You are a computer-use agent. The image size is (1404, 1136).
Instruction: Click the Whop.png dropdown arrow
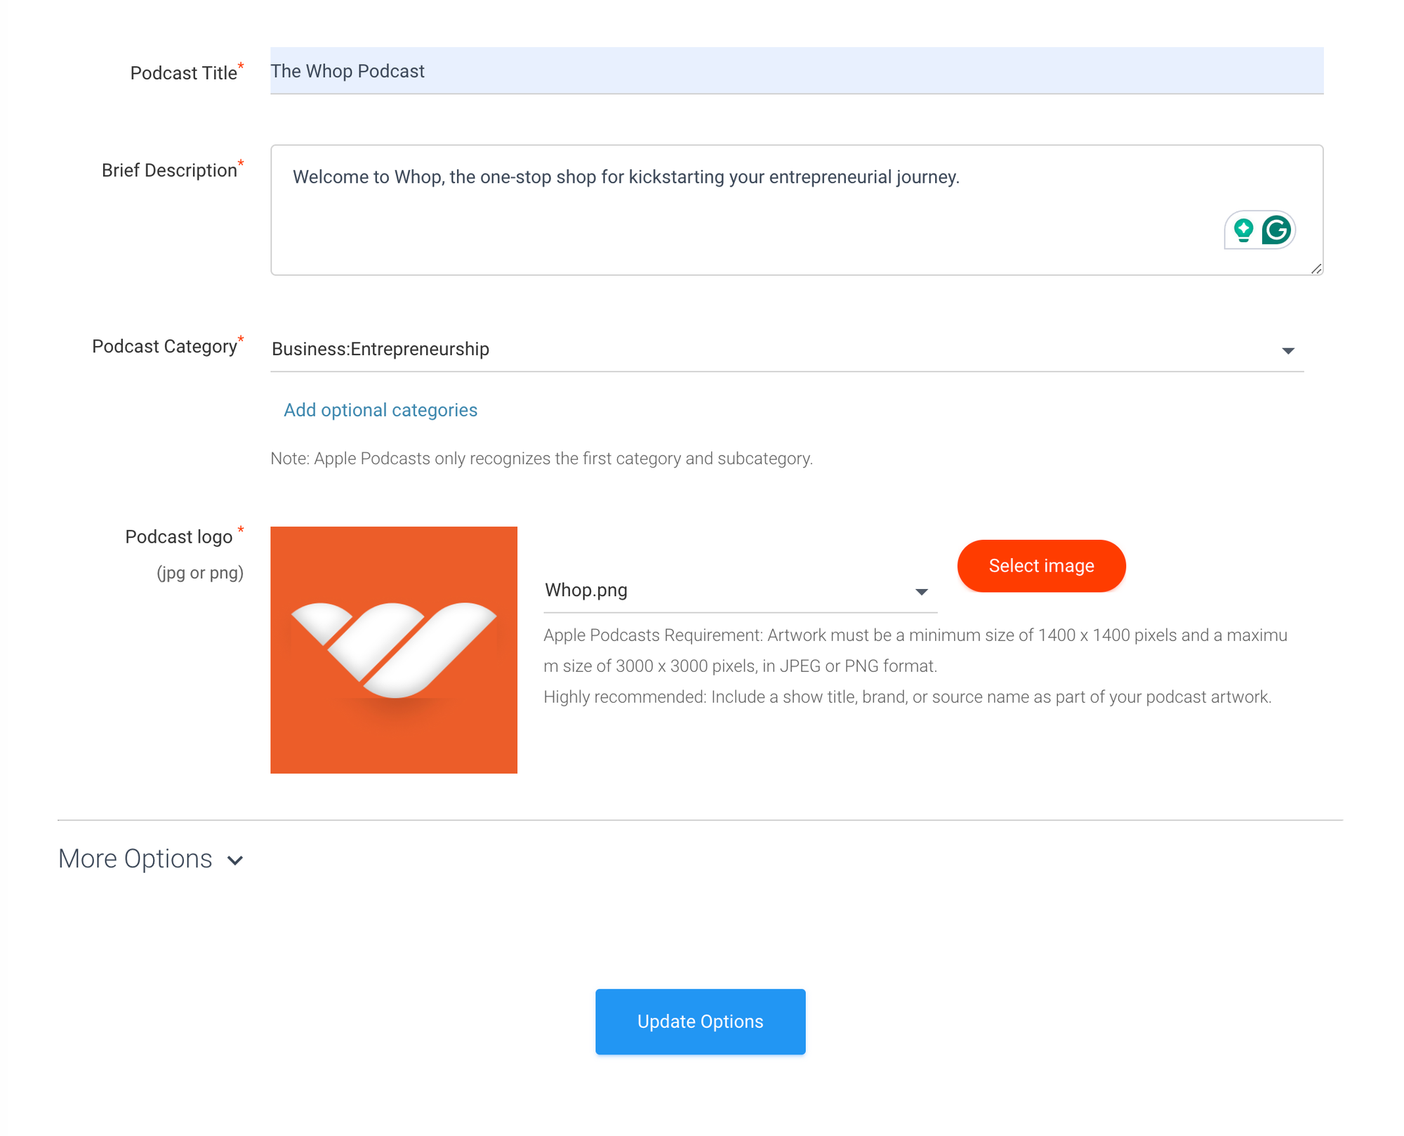[x=922, y=592]
